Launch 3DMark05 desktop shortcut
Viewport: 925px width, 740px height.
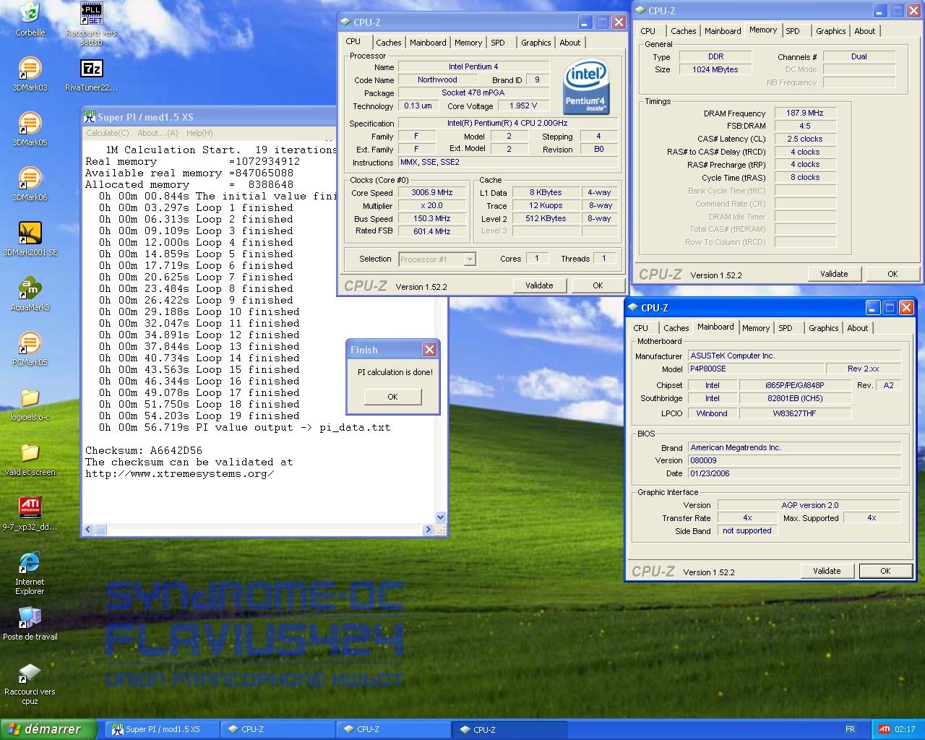(x=30, y=129)
